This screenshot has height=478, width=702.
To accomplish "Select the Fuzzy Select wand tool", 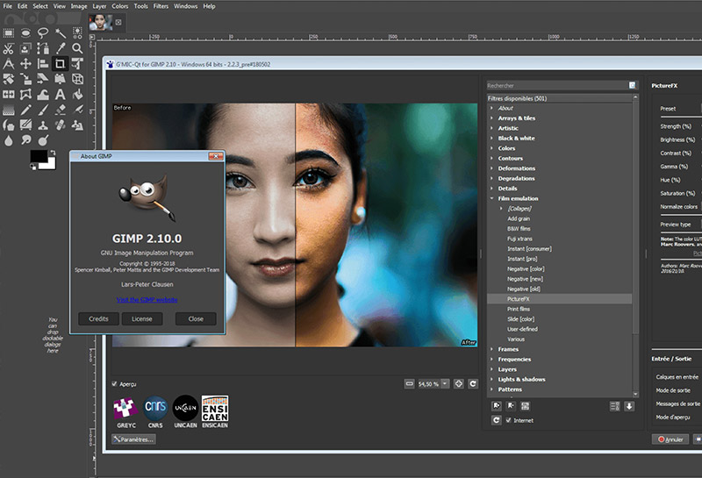I will coord(60,32).
